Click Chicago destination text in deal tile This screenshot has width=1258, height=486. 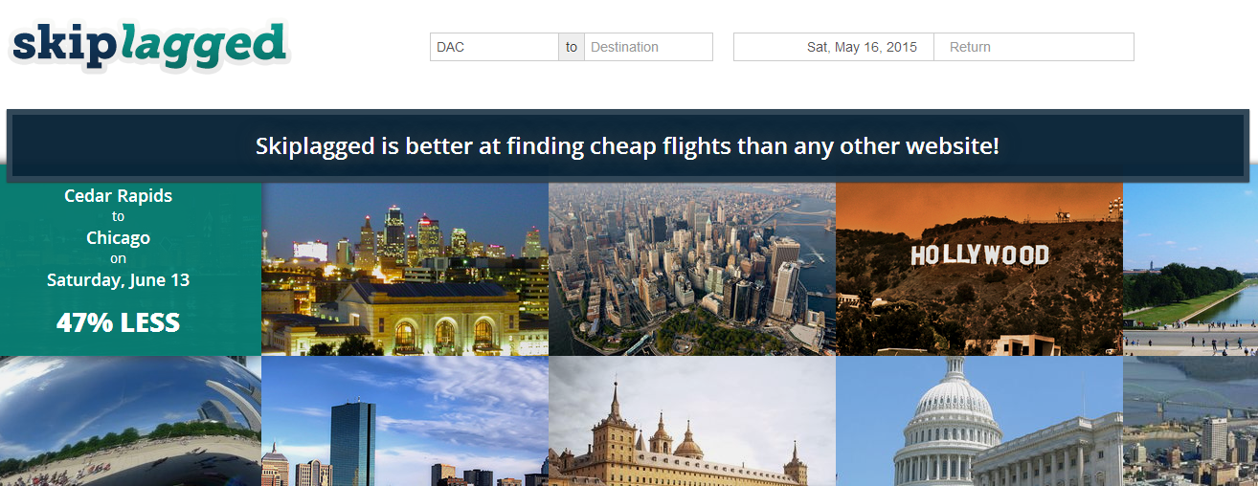tap(119, 237)
